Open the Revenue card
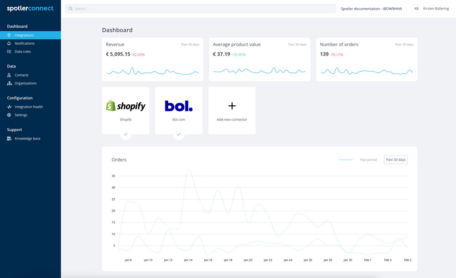This screenshot has width=456, height=278. (x=153, y=59)
